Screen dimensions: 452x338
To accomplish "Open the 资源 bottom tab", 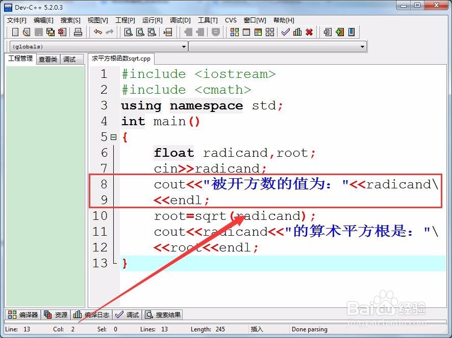I will pyautogui.click(x=56, y=315).
